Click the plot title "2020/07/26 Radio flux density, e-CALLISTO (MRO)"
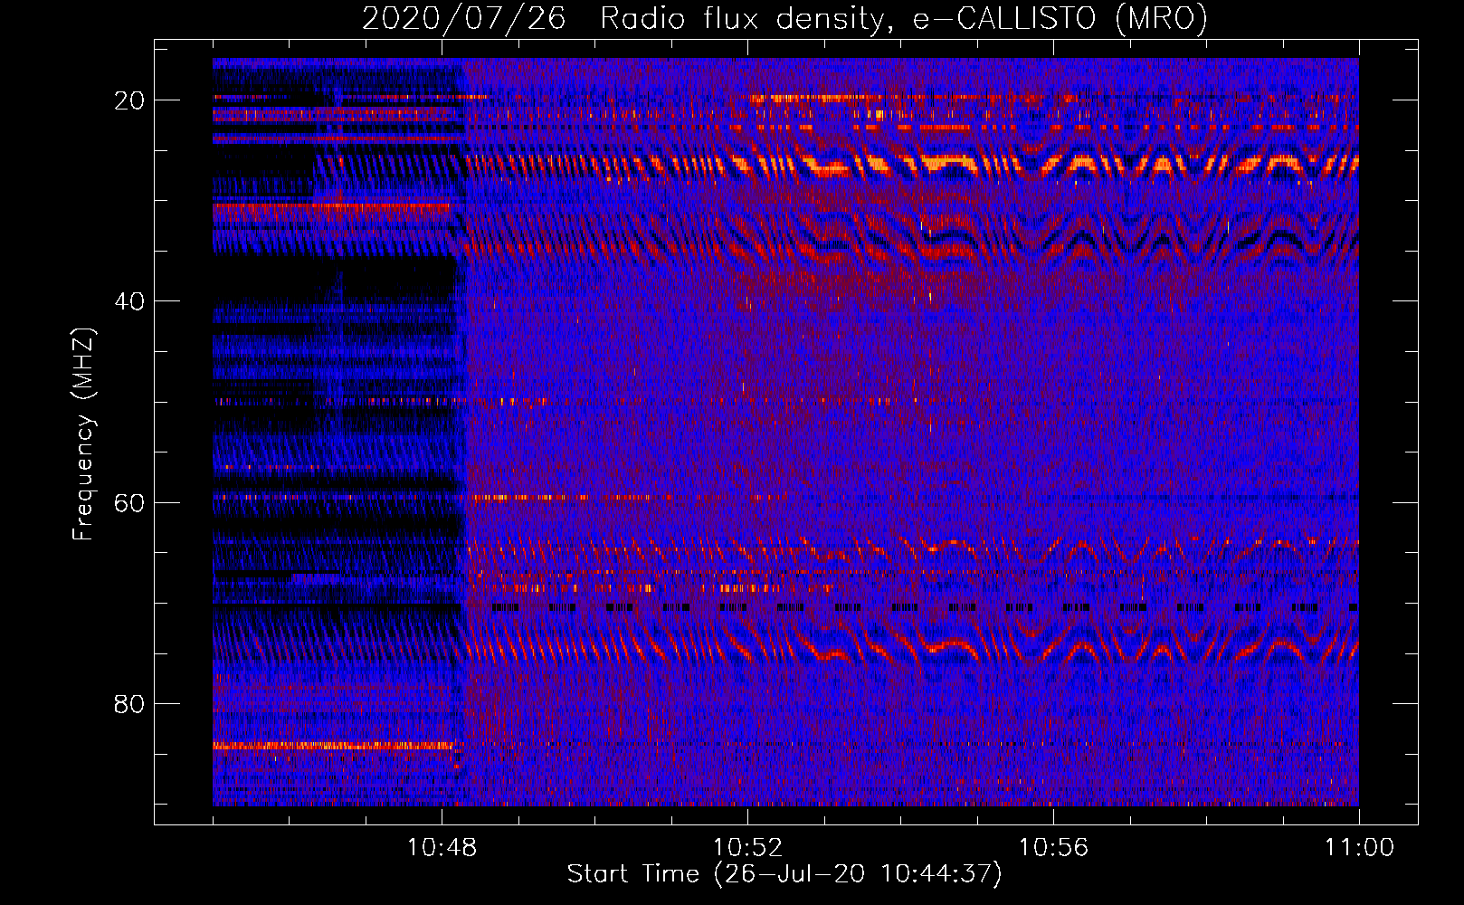Screen dimensions: 1464x905 coord(784,18)
